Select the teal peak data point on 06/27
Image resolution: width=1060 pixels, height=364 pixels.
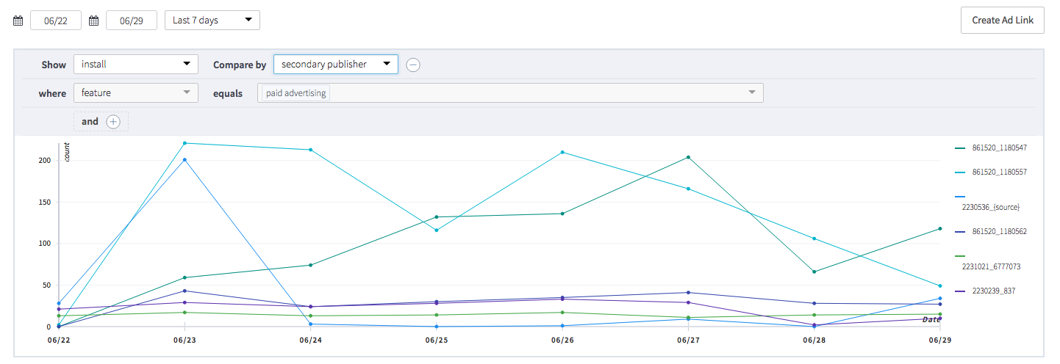[x=688, y=157]
